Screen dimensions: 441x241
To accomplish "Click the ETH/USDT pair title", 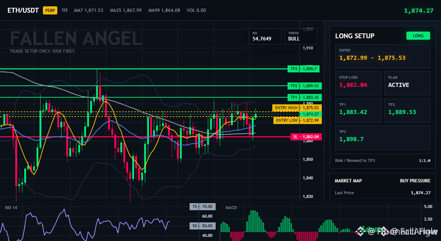I will coord(23,10).
